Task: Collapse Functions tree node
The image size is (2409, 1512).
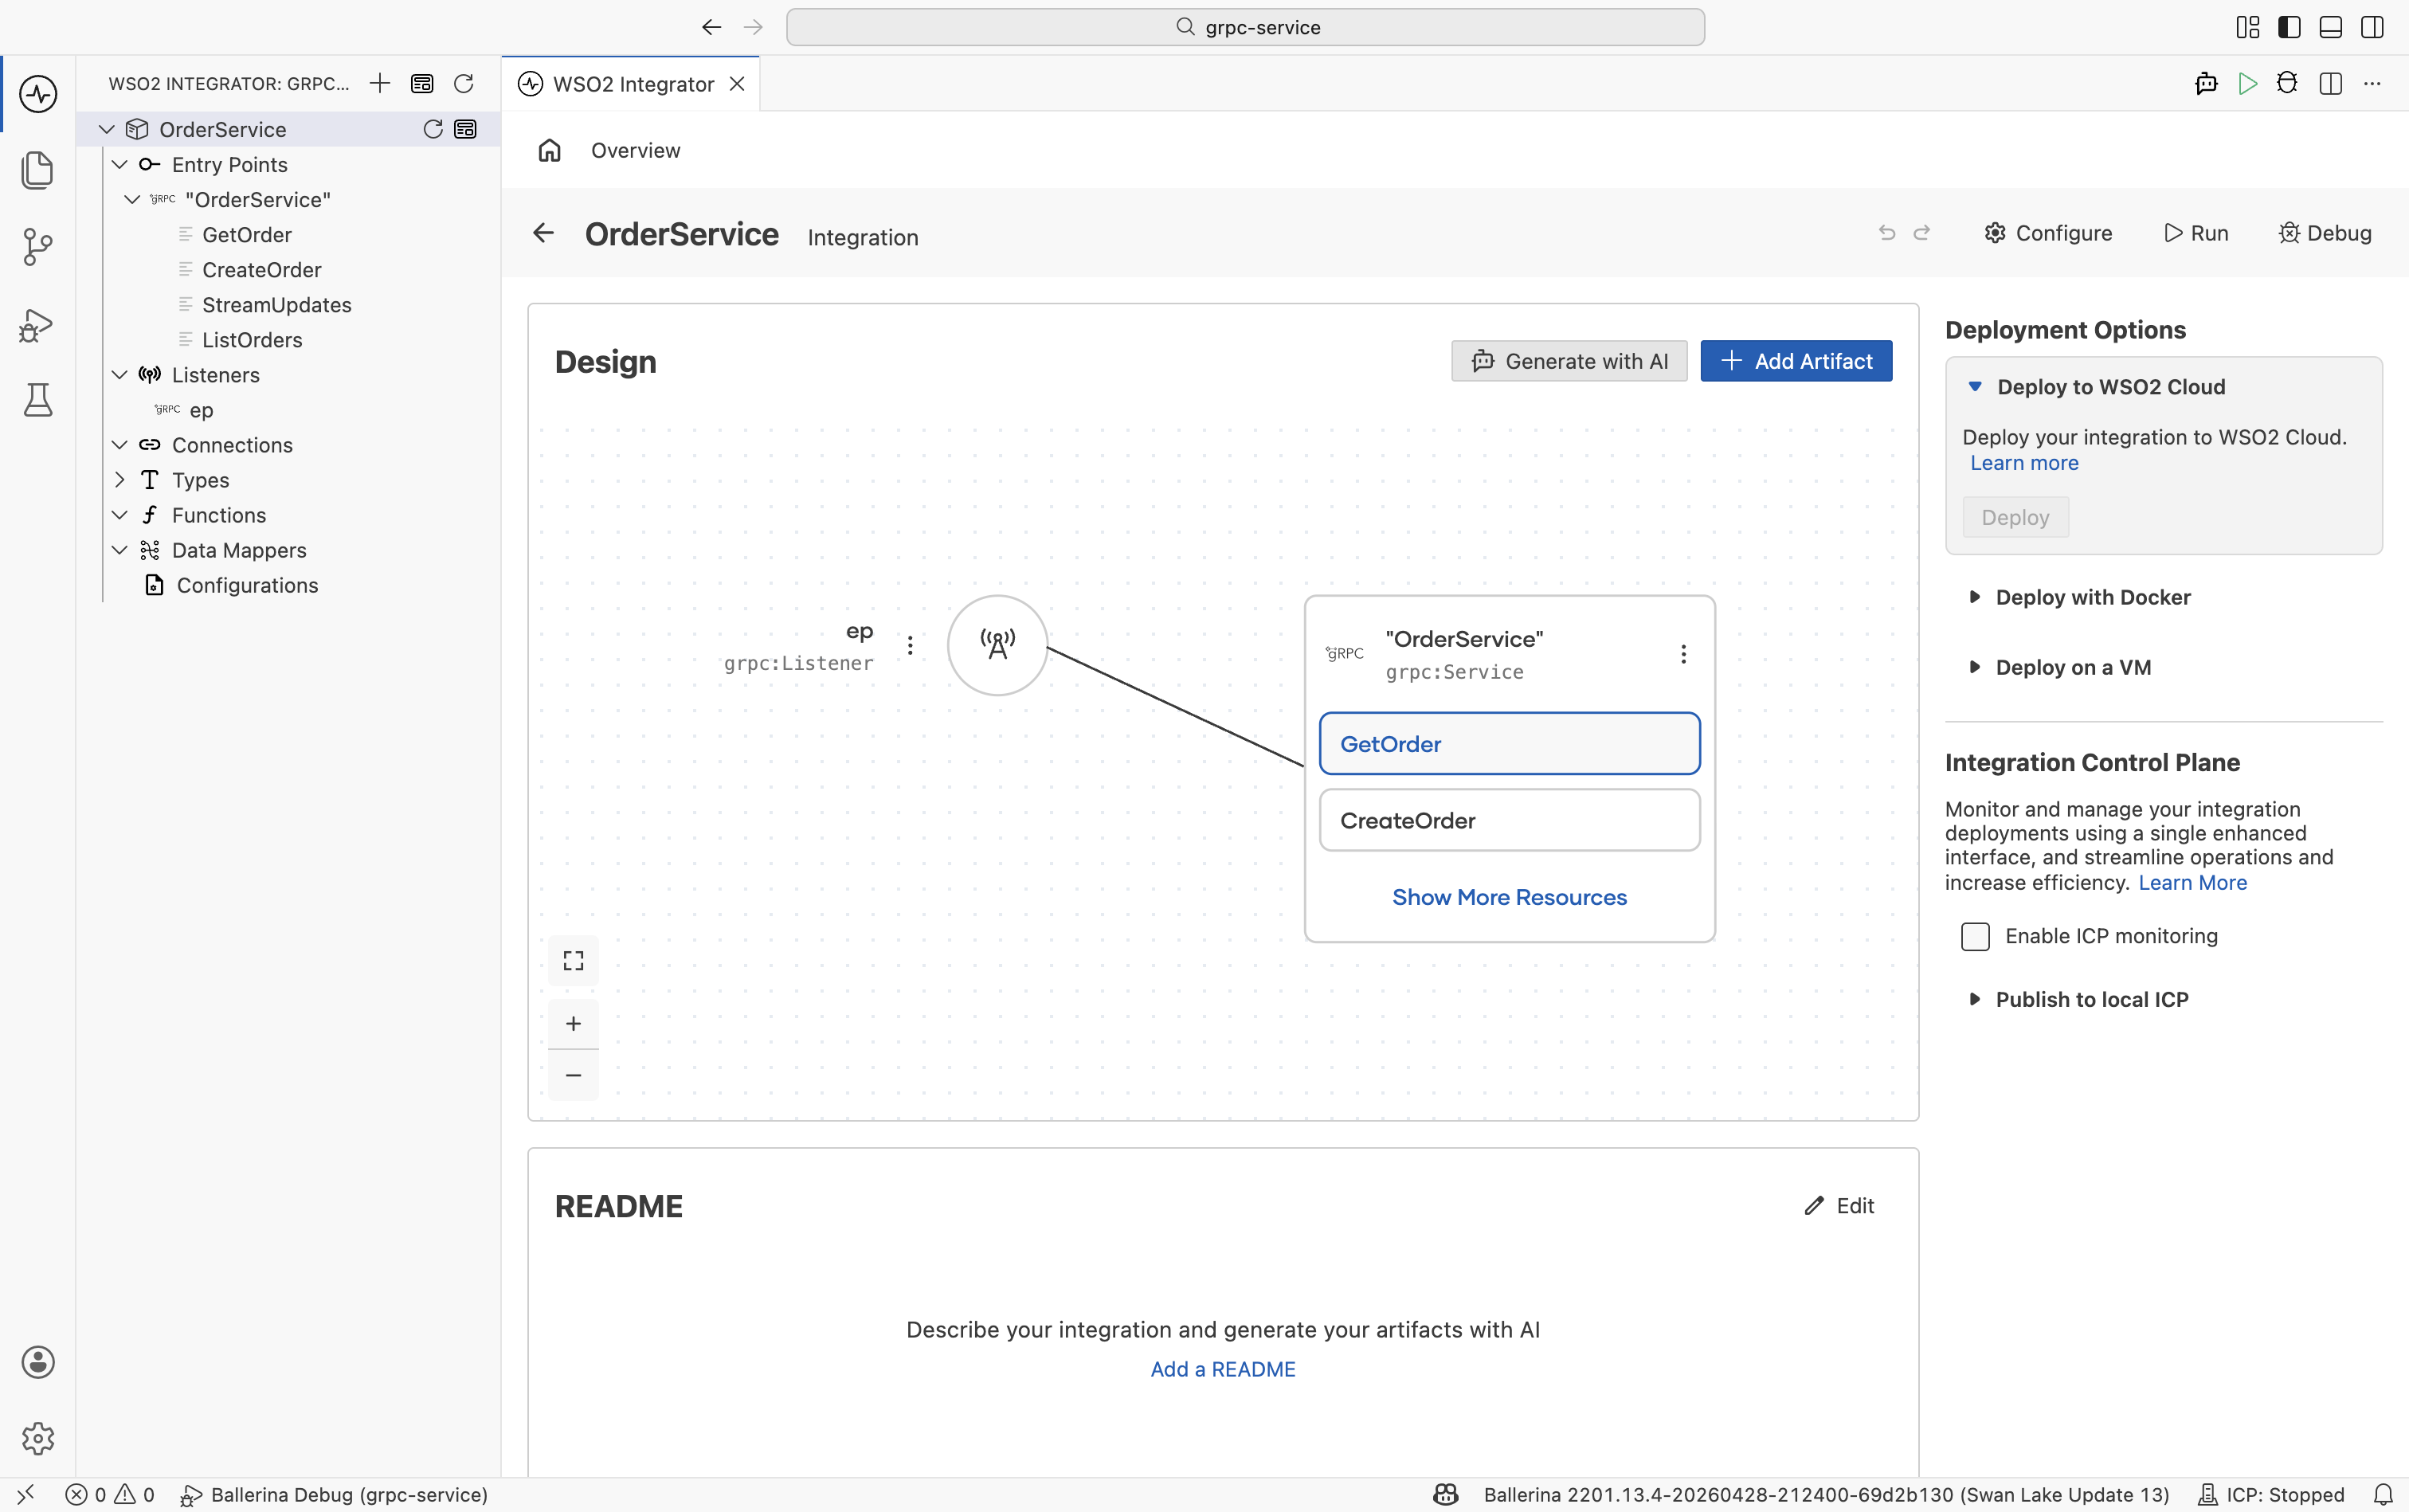Action: (x=119, y=514)
